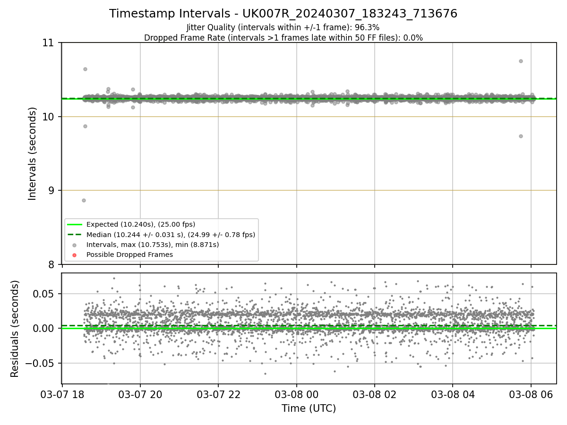Screen dimensions: 567x425
Task: Click the 'Intervals (seconds)' y-axis label
Action: [x=32, y=153]
